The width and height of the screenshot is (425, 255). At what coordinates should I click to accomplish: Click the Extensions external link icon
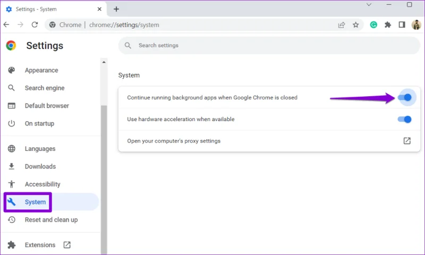click(x=67, y=245)
